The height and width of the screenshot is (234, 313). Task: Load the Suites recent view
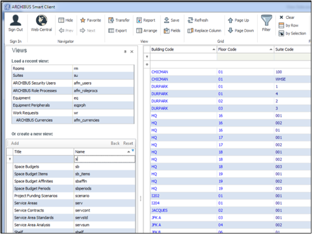(73, 76)
